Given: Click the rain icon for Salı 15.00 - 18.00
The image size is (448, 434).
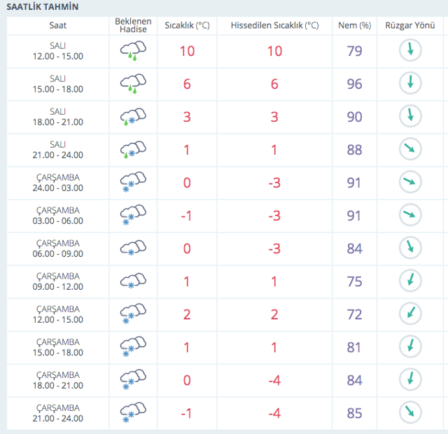Looking at the screenshot, I should [132, 84].
